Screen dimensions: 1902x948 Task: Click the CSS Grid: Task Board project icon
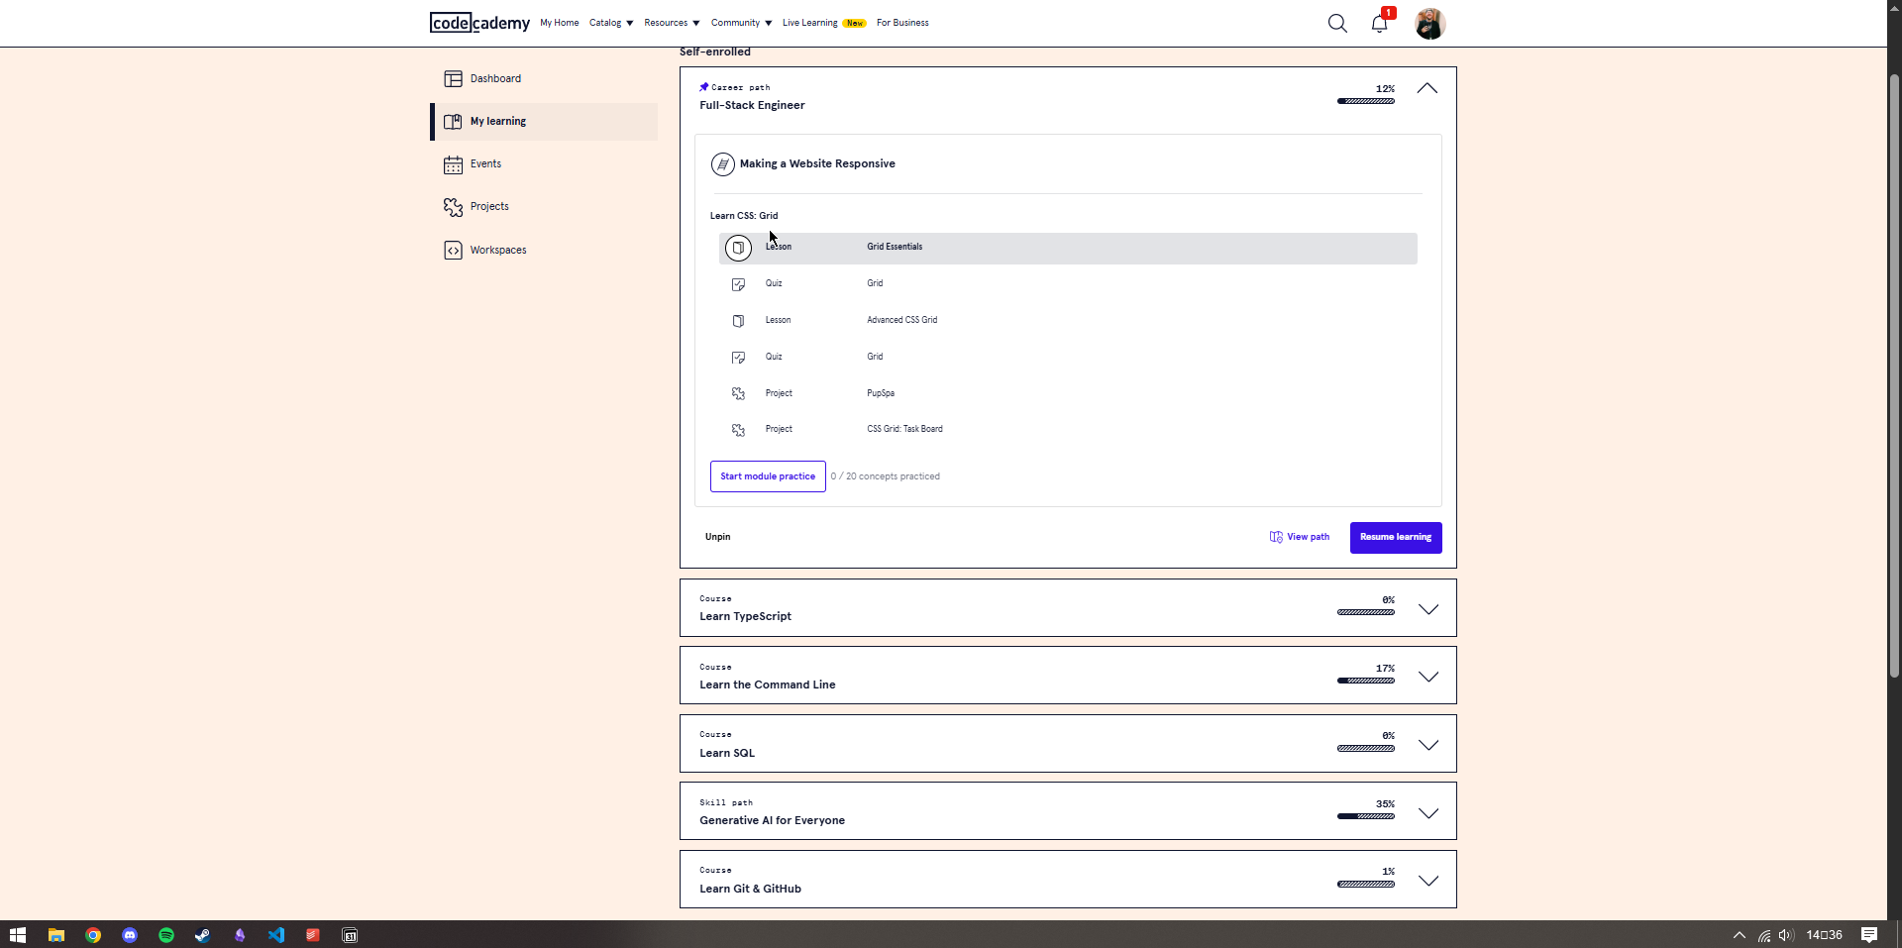click(x=738, y=430)
